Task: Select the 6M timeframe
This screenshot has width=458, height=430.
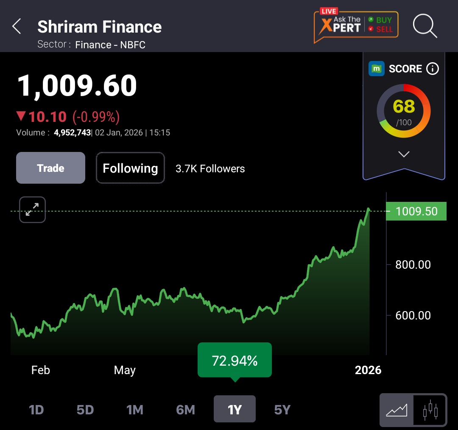Action: (185, 410)
